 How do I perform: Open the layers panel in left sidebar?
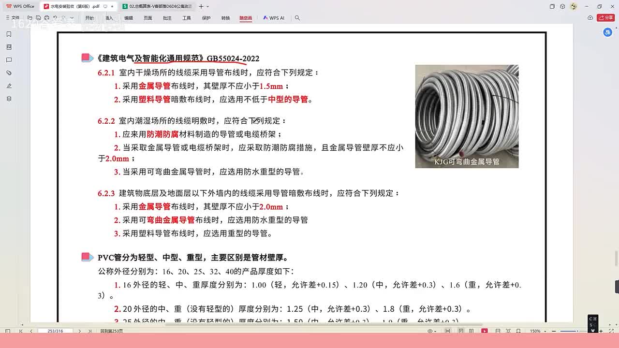coord(9,99)
